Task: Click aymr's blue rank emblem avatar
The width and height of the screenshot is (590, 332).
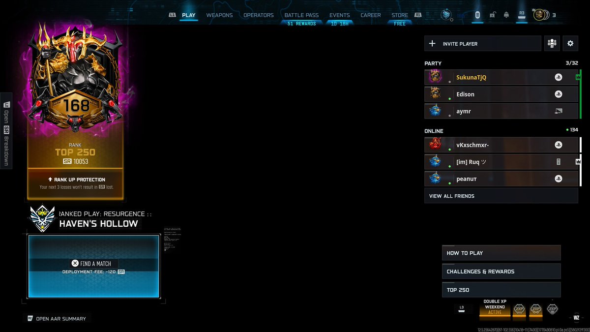Action: 435,111
